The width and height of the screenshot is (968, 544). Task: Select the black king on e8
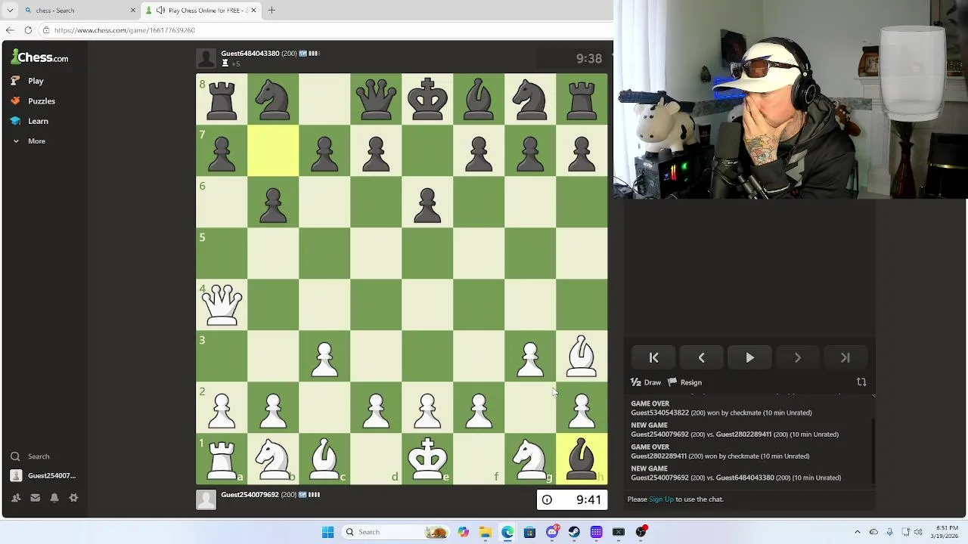point(427,99)
